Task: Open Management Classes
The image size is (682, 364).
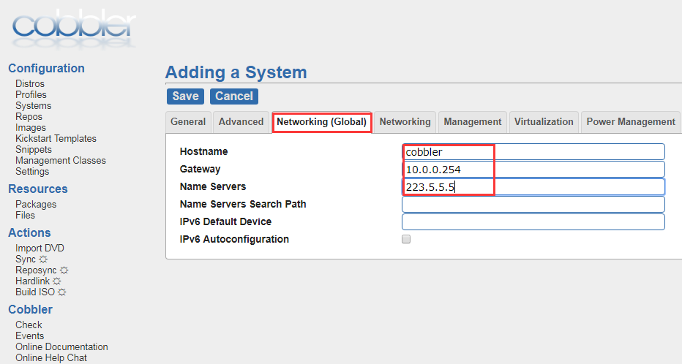Action: [61, 160]
